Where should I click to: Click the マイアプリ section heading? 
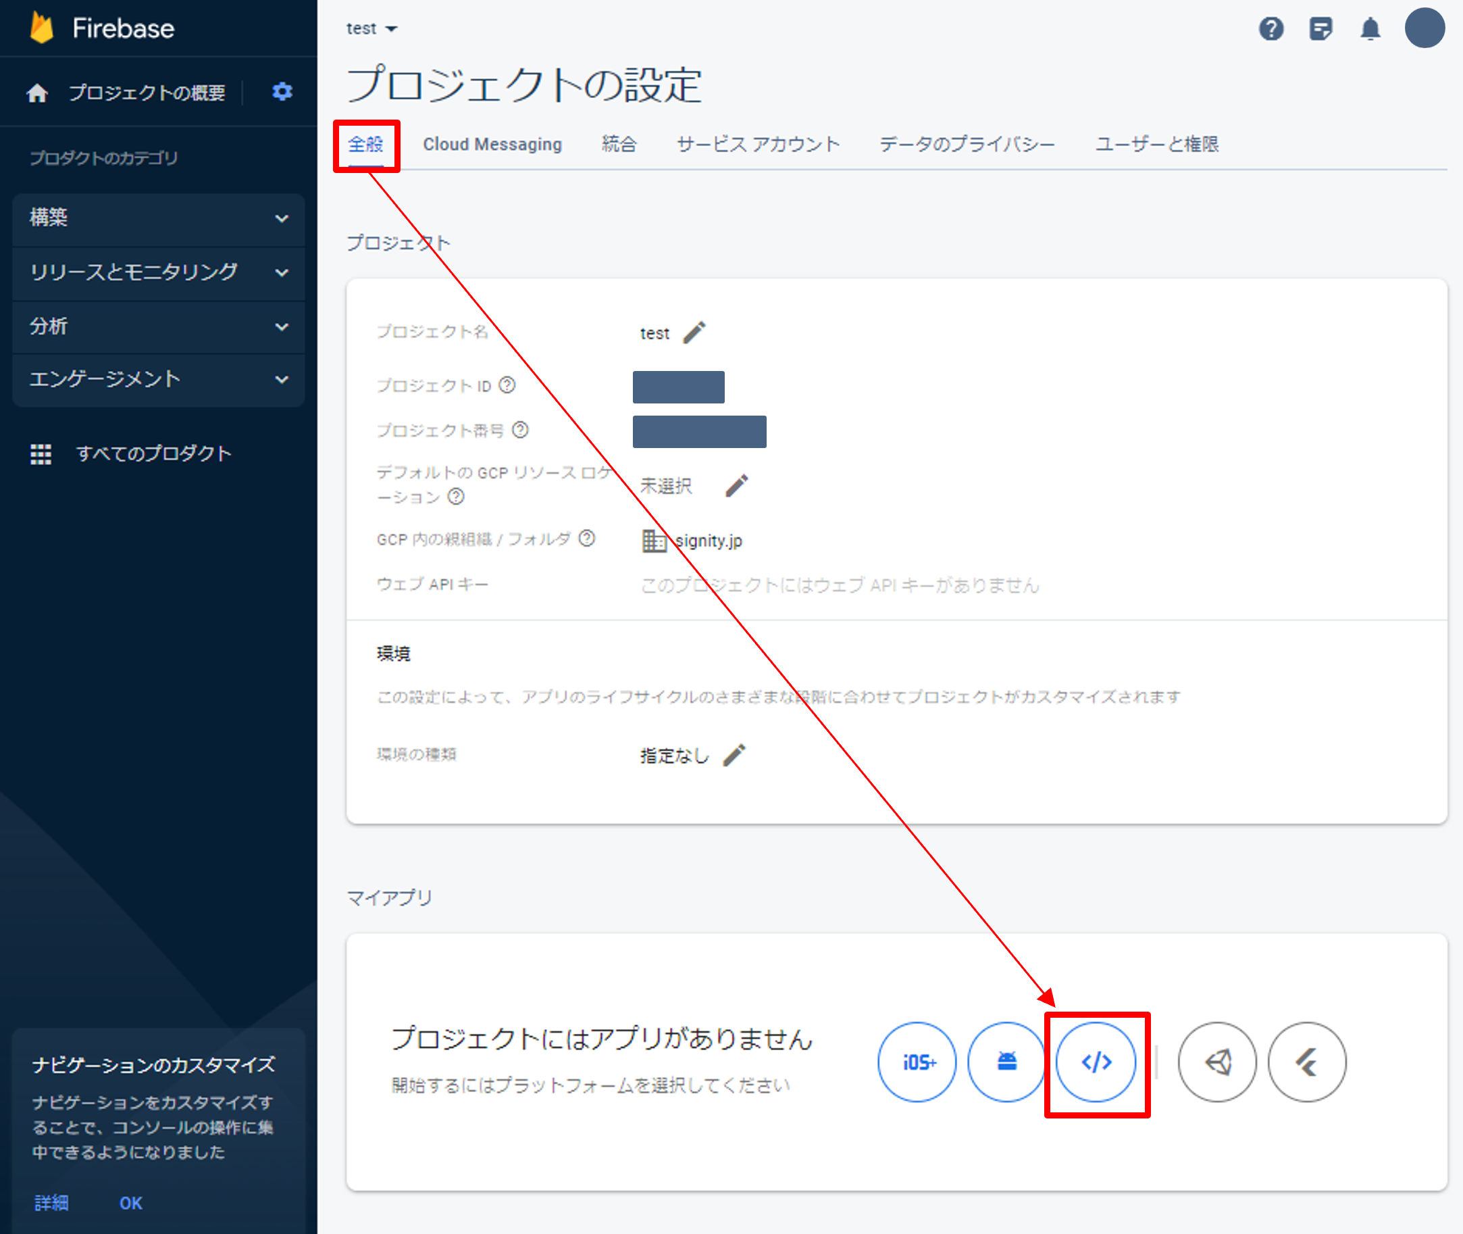389,897
